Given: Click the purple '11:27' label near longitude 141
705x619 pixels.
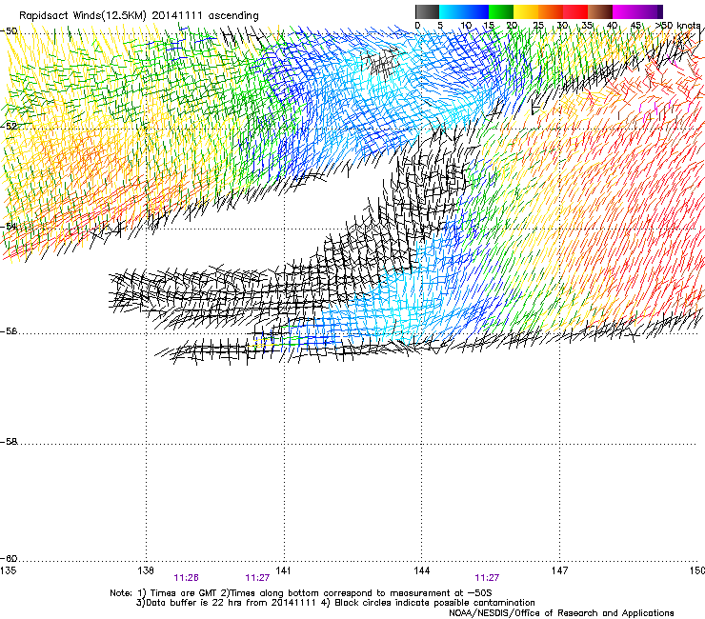Looking at the screenshot, I should click(x=257, y=578).
